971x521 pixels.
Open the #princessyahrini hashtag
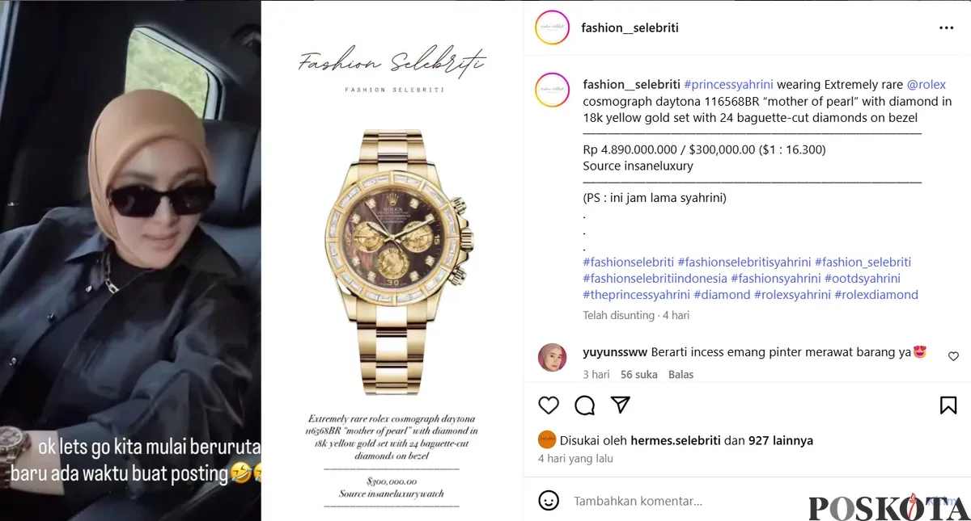tap(728, 84)
